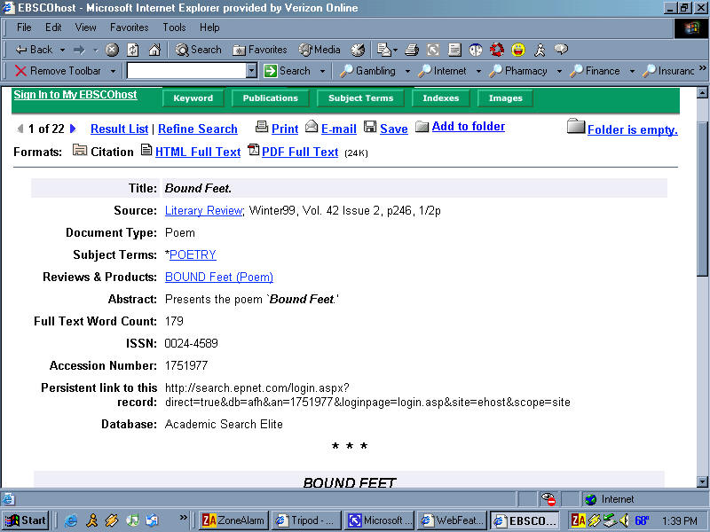Open browsing History icon

(x=358, y=50)
